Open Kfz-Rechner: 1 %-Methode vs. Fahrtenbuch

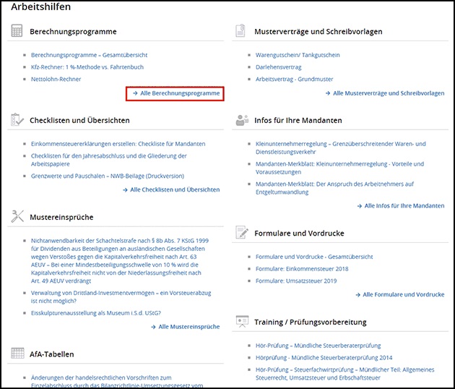pos(87,67)
